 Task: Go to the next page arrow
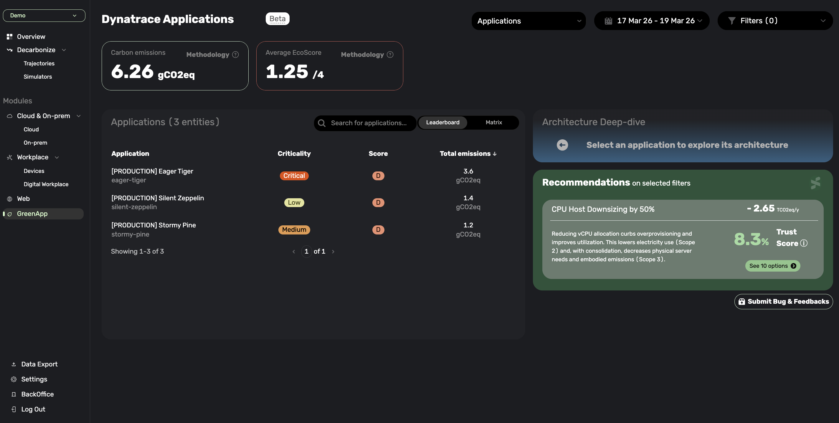point(333,251)
